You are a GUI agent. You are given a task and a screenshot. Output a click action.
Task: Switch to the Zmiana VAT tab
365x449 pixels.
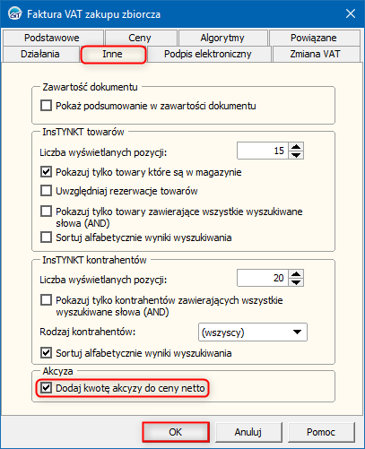316,54
